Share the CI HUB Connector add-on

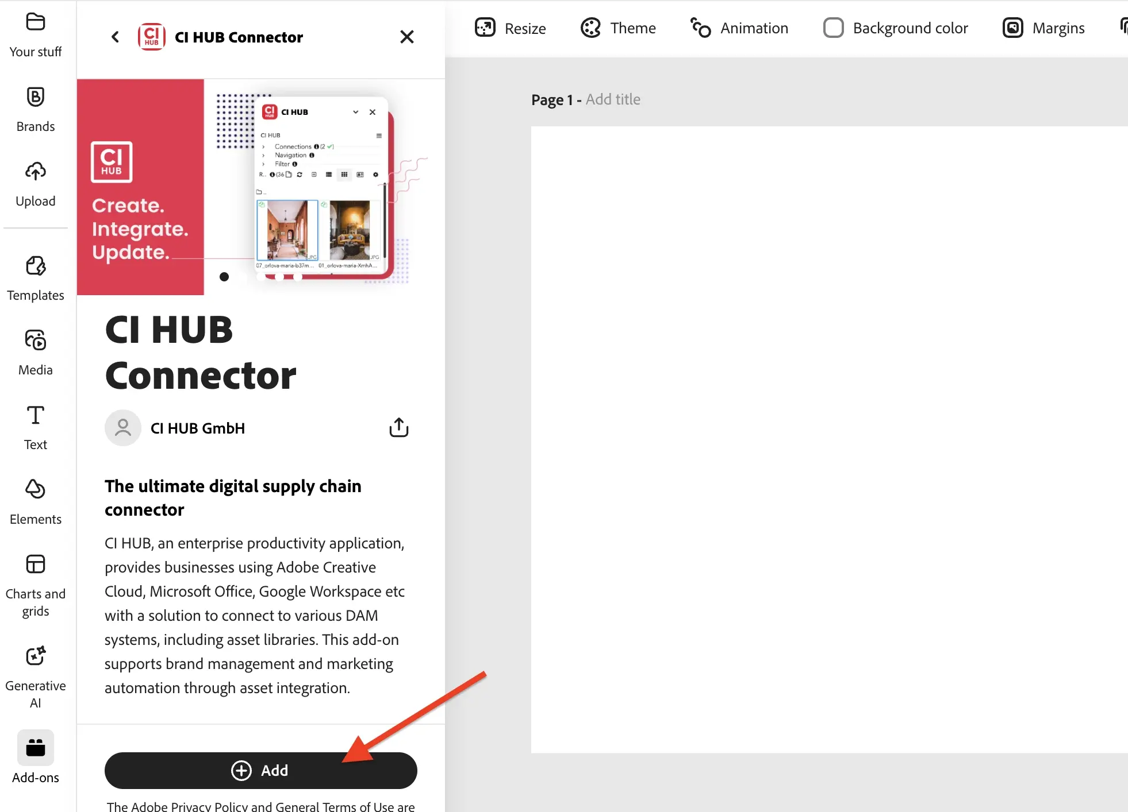pyautogui.click(x=399, y=428)
